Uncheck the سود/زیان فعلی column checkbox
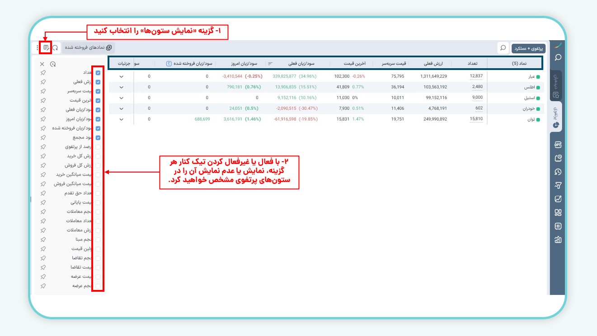This screenshot has width=597, height=336. click(98, 110)
